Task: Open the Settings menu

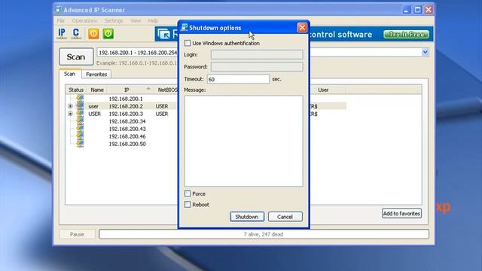Action: point(114,20)
